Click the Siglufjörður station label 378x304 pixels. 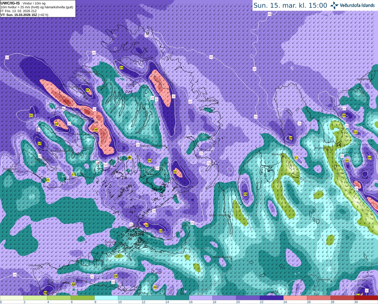click(x=363, y=79)
